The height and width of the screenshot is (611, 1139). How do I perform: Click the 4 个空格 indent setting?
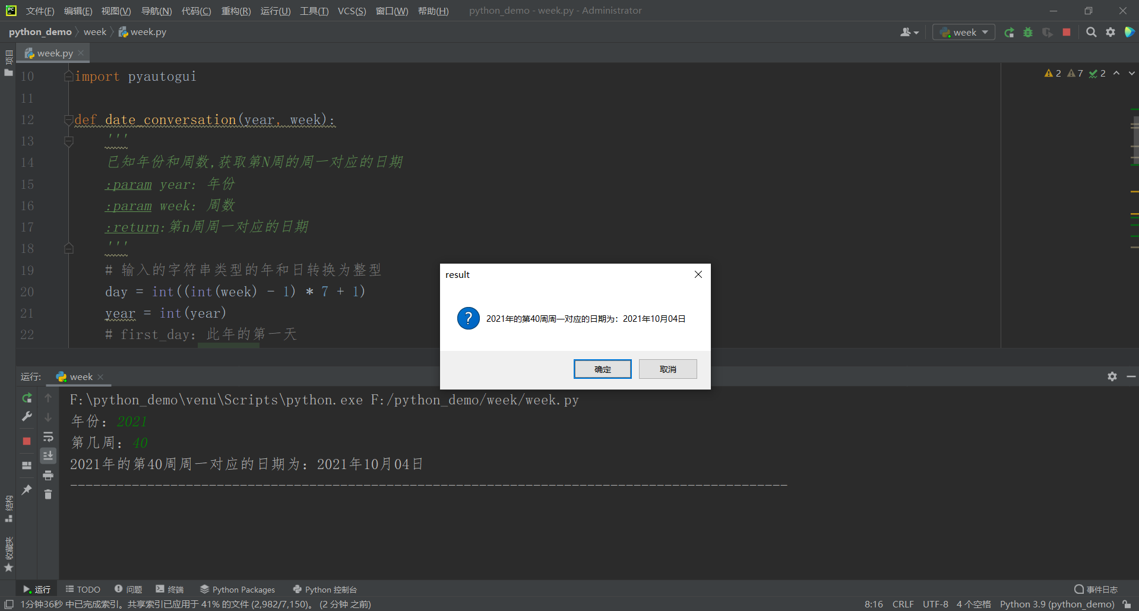pos(974,604)
